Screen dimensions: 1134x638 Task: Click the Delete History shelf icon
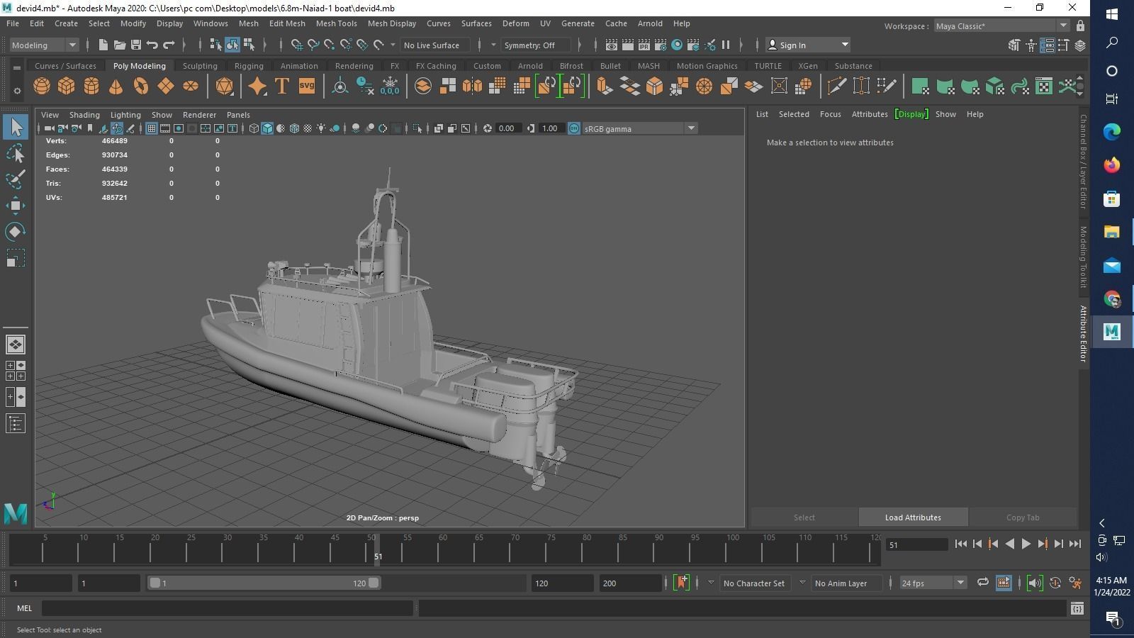pyautogui.click(x=365, y=86)
